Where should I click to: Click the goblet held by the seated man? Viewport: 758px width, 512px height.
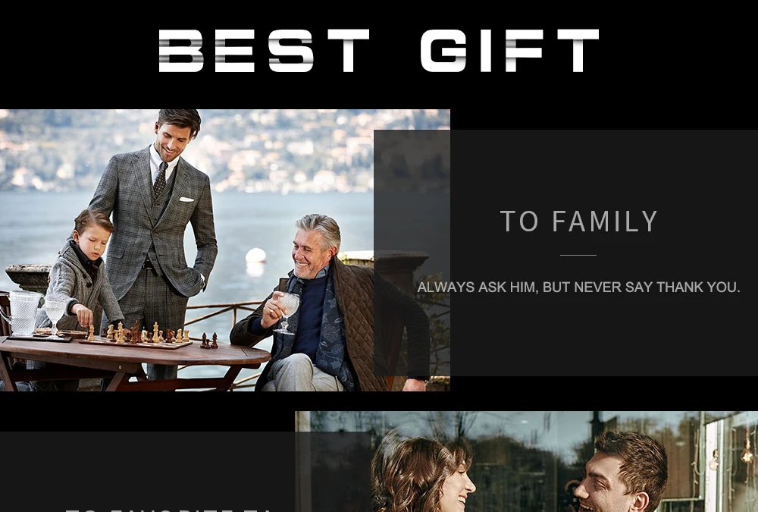click(287, 313)
